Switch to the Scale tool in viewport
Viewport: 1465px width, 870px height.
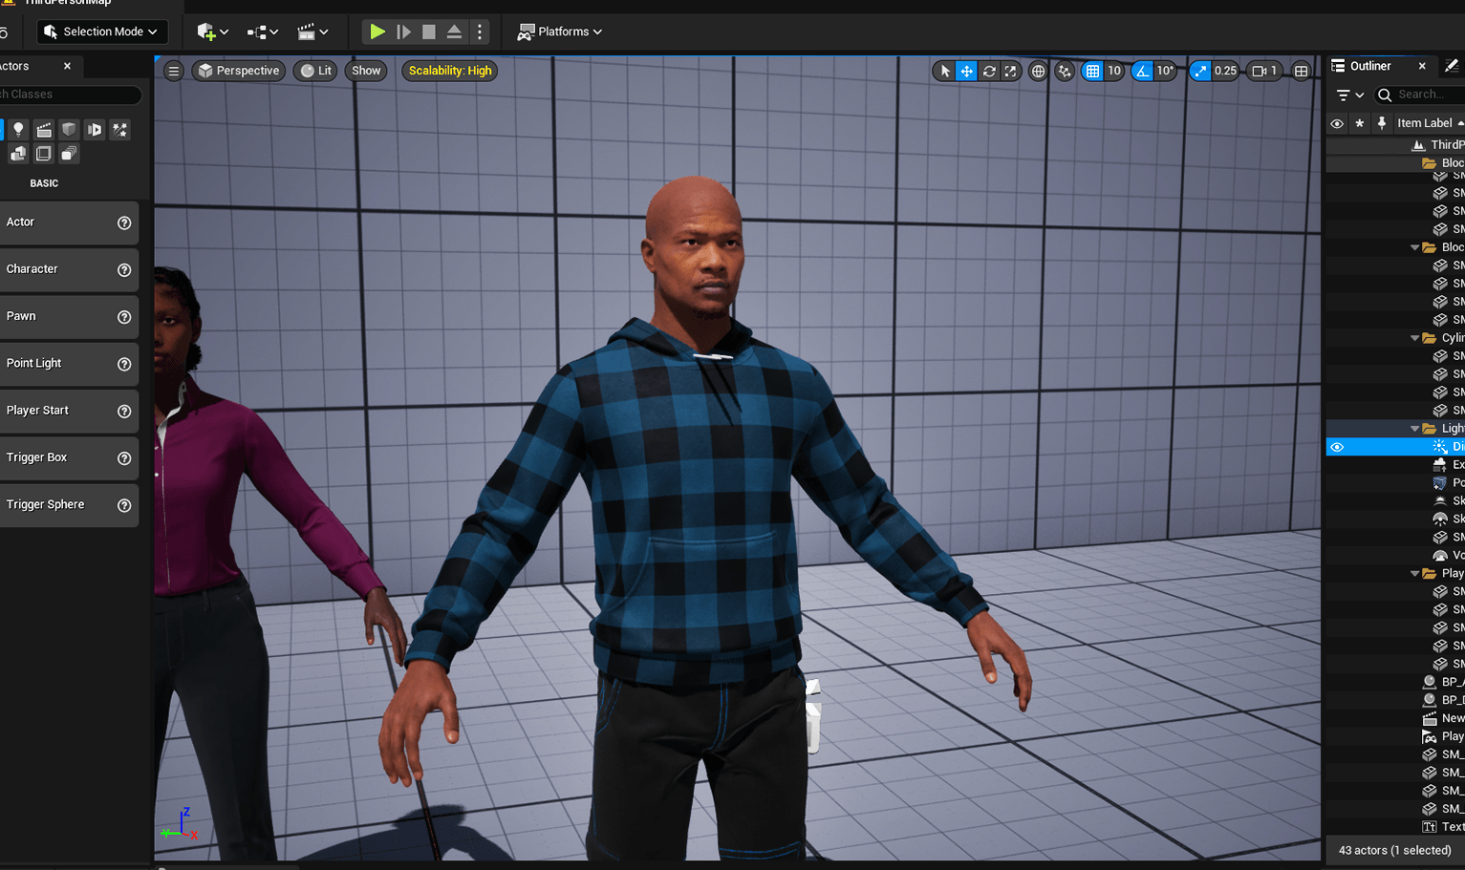(1010, 71)
